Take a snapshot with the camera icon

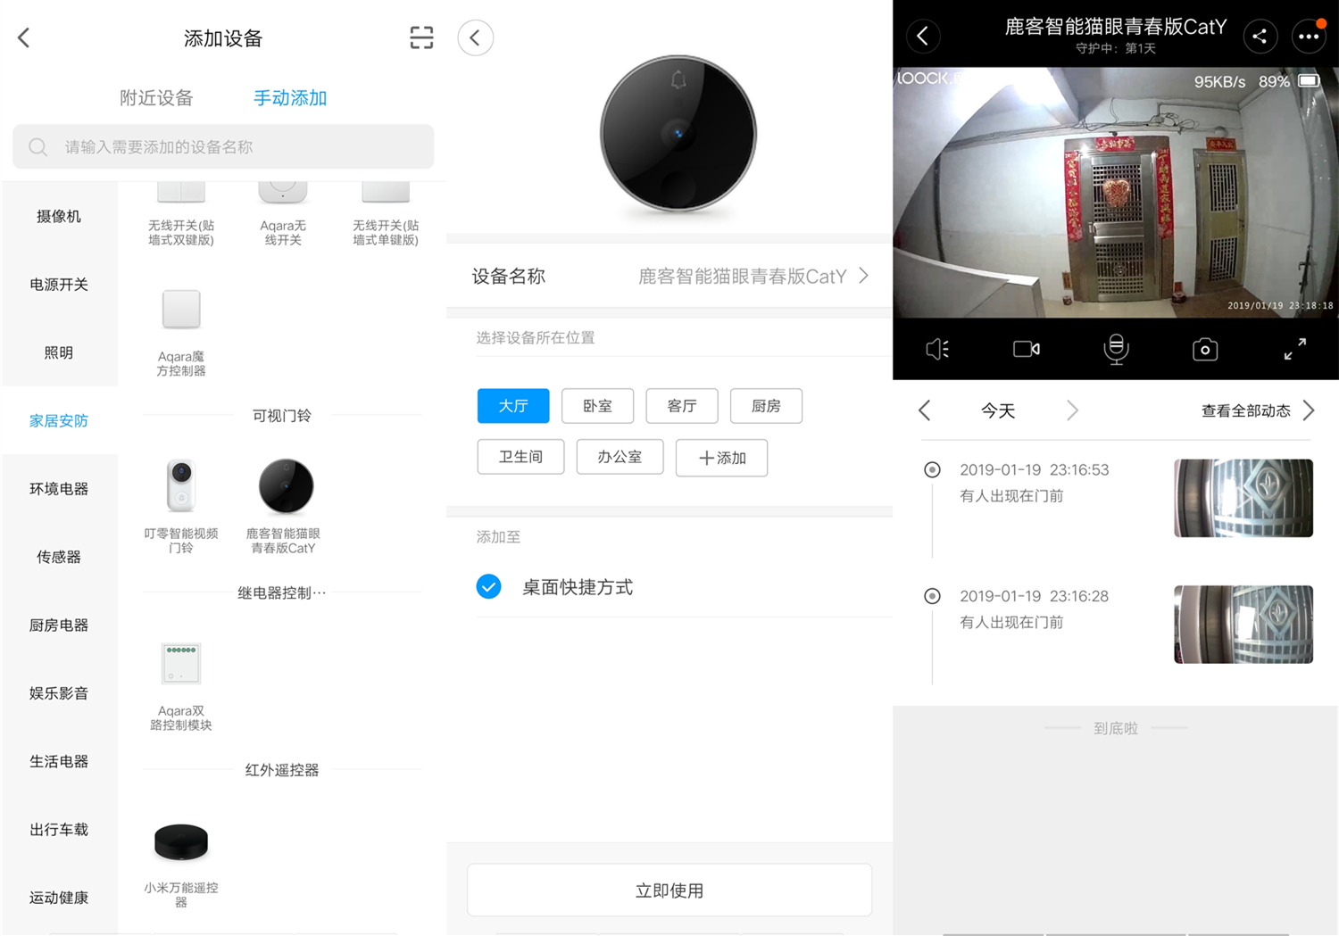coord(1204,349)
